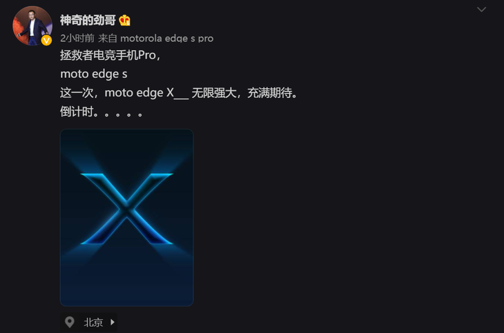
Task: Open the motorola edge s pro source link
Action: [x=167, y=39]
